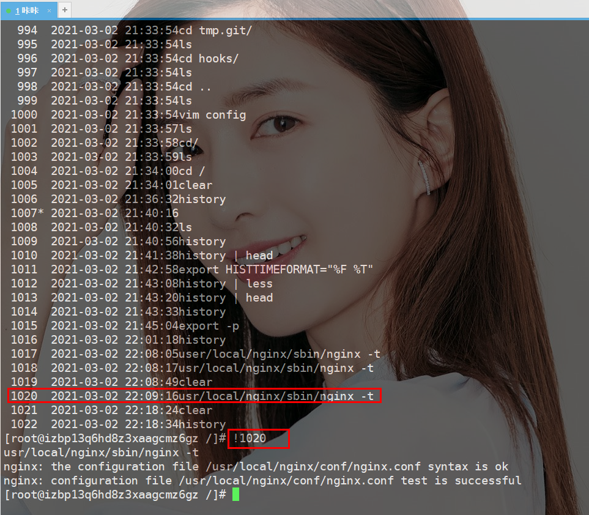The height and width of the screenshot is (515, 589).
Task: Click the green terminal cursor at last prompt
Action: (x=235, y=494)
